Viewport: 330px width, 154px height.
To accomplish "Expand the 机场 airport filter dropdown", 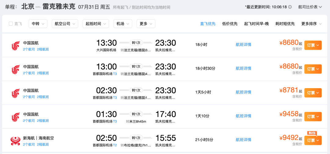I will [123, 24].
